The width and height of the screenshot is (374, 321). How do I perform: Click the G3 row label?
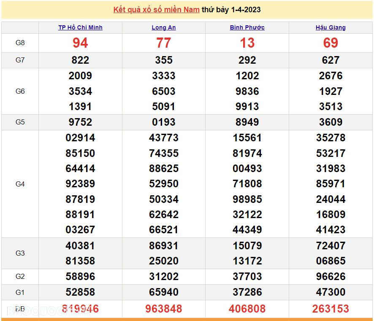coord(20,253)
